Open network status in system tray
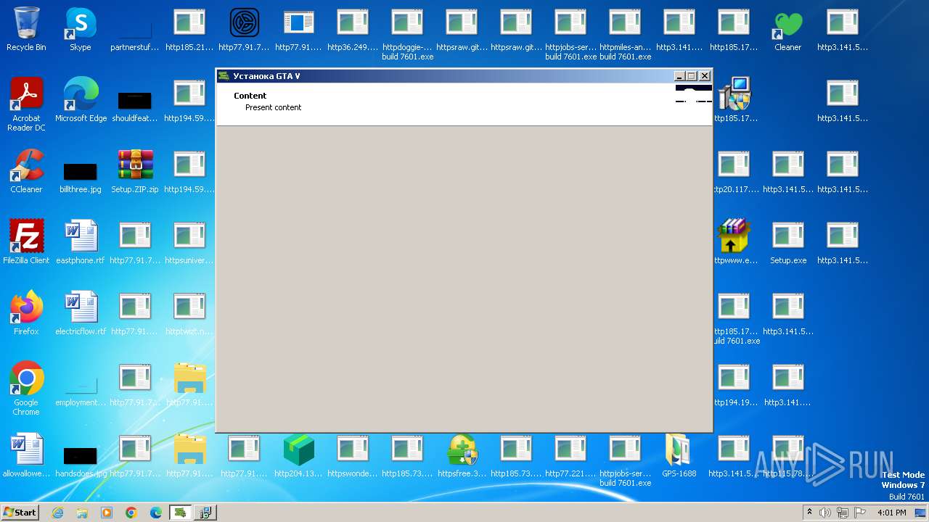This screenshot has width=929, height=522. (843, 513)
